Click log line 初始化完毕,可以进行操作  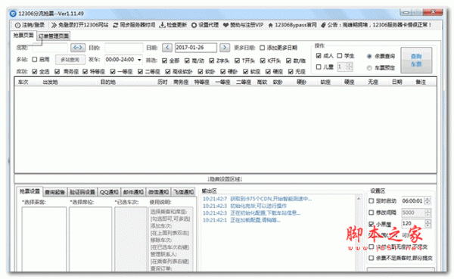[258, 206]
